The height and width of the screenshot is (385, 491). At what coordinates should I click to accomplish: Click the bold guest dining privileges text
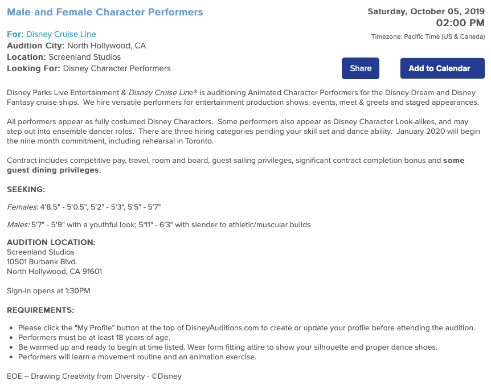[54, 170]
